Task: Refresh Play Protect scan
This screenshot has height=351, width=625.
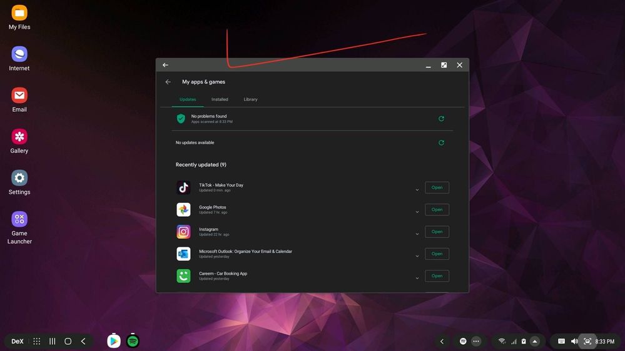Action: [x=441, y=119]
